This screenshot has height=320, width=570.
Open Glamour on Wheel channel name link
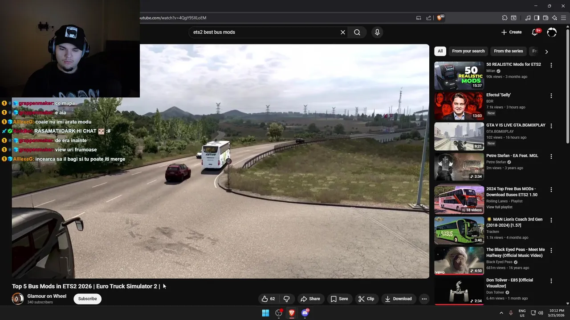47,296
